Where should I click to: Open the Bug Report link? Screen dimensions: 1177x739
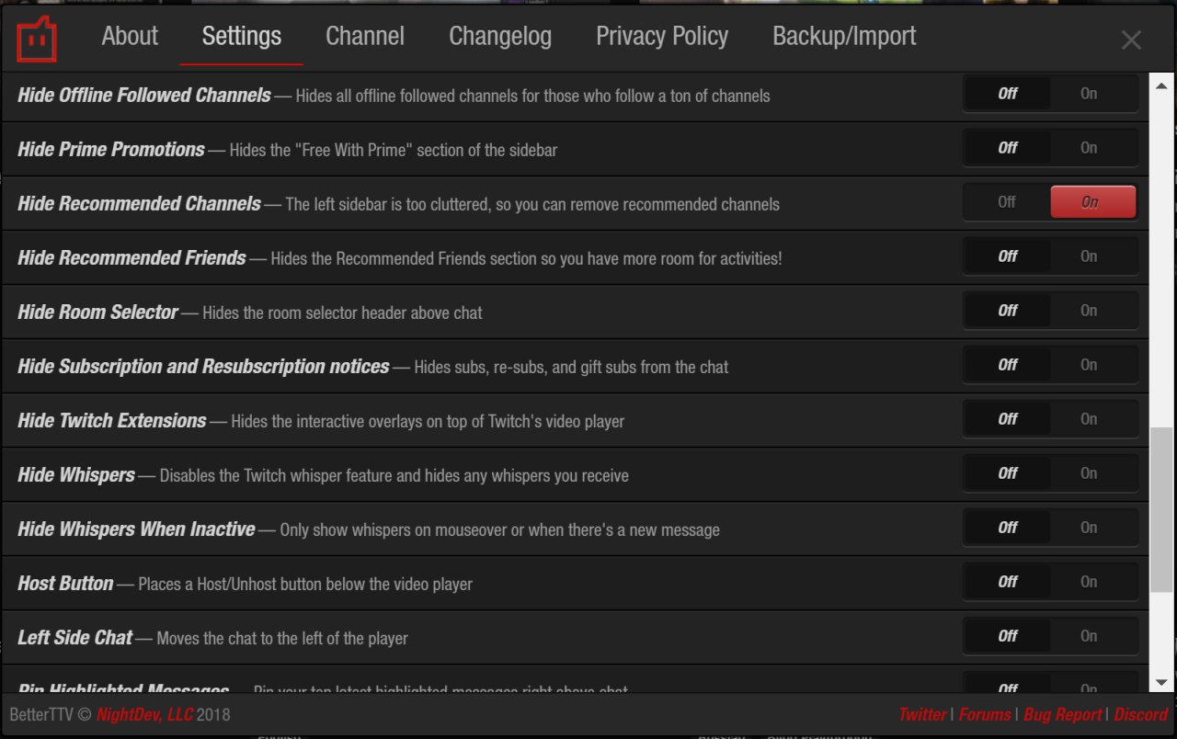click(1063, 714)
